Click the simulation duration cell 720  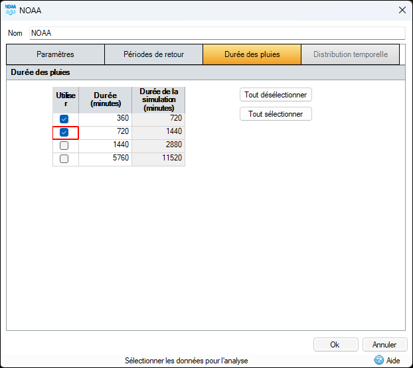coord(158,119)
